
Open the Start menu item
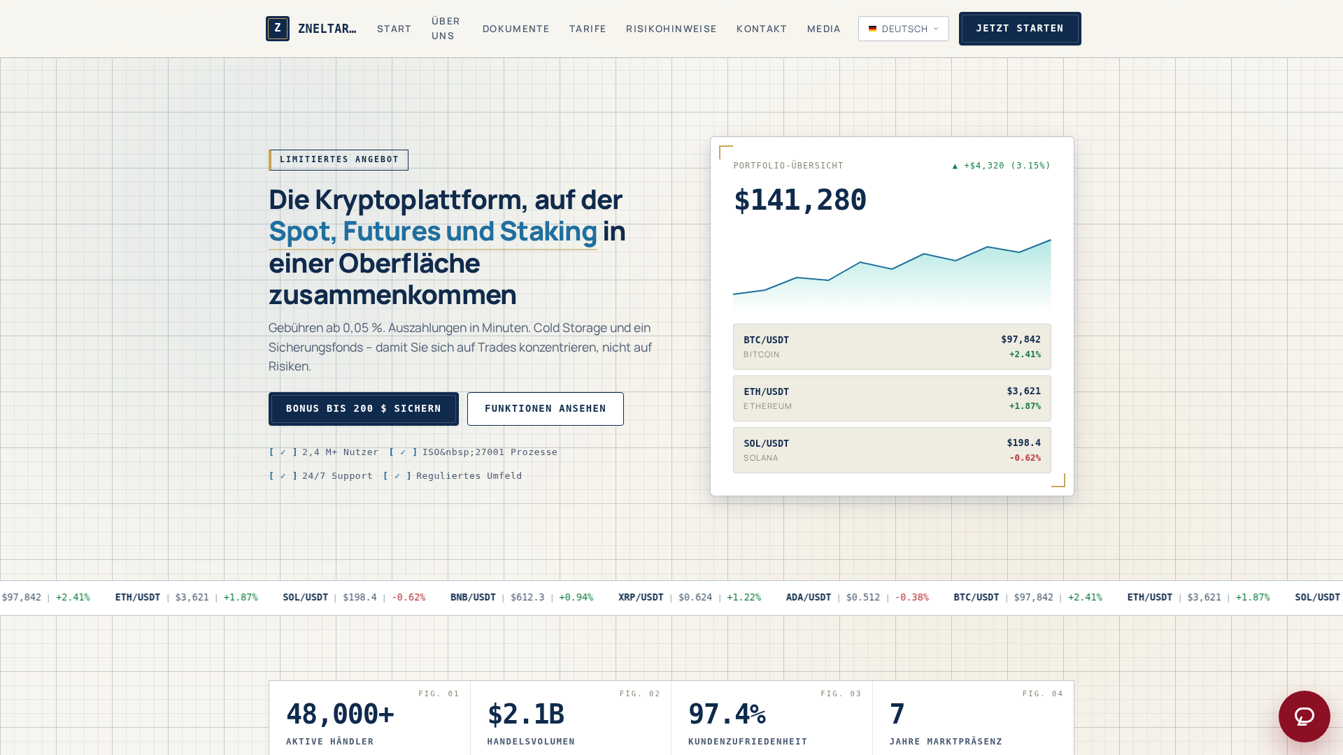pyautogui.click(x=394, y=29)
